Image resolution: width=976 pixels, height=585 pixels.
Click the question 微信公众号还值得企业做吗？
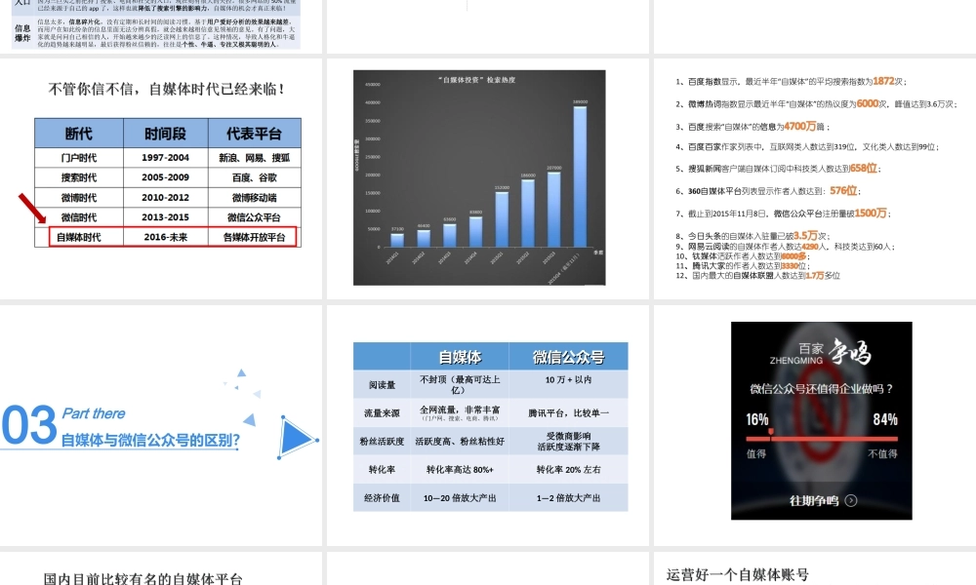pyautogui.click(x=822, y=389)
